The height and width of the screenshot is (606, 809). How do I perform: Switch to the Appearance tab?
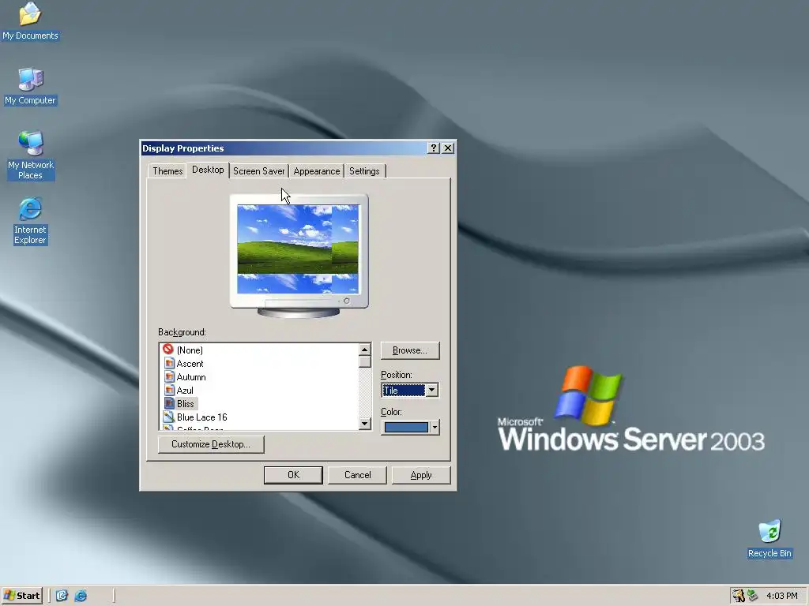point(316,171)
